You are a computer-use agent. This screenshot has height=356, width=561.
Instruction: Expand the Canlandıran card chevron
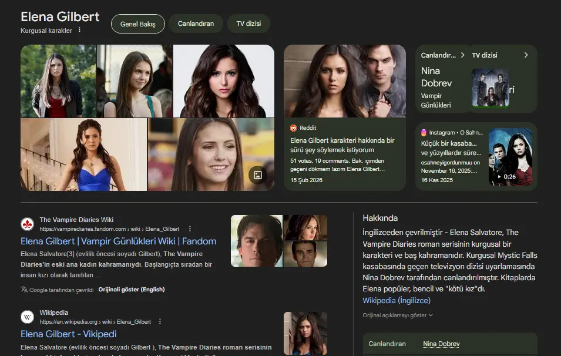click(x=463, y=55)
